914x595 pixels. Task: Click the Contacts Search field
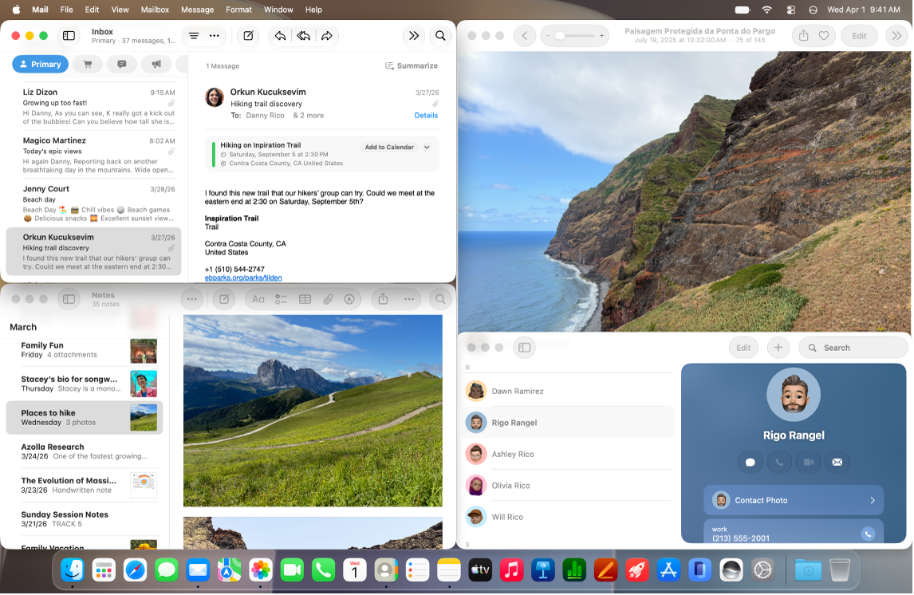(853, 348)
